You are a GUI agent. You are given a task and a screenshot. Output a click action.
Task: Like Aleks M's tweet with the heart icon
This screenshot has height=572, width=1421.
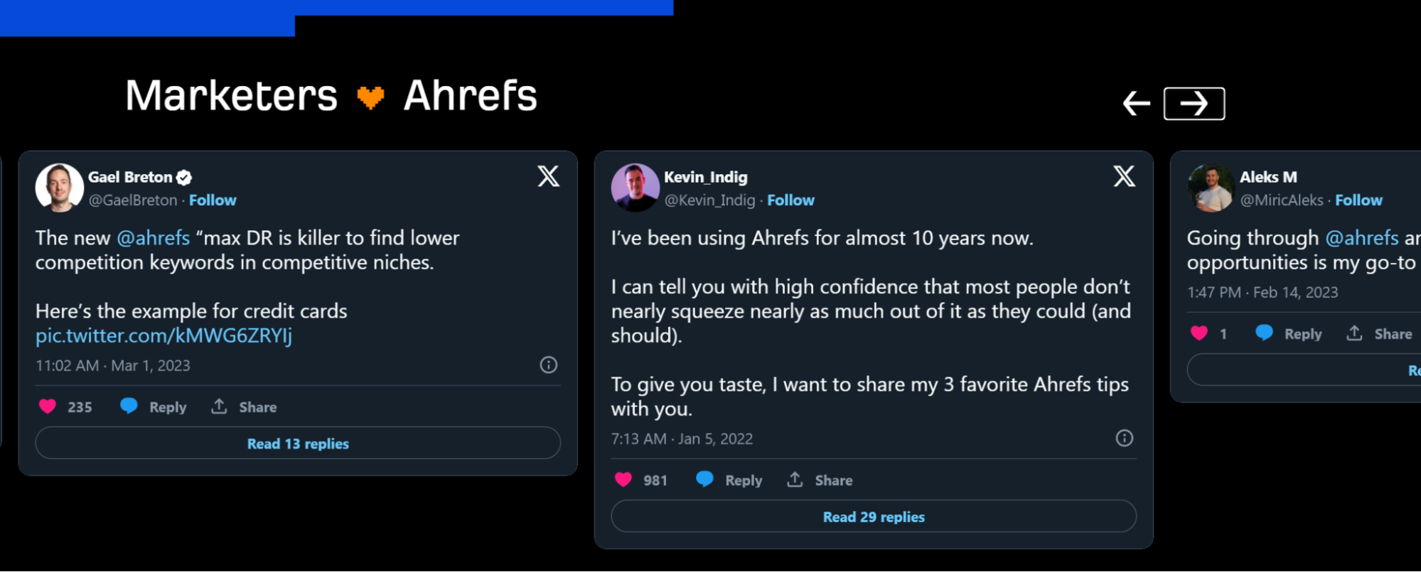1199,333
